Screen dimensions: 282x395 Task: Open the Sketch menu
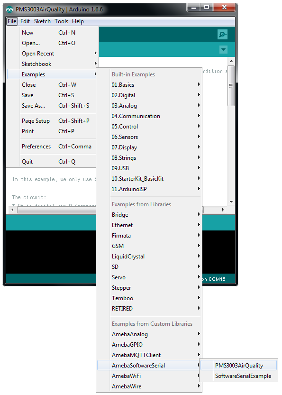click(42, 21)
